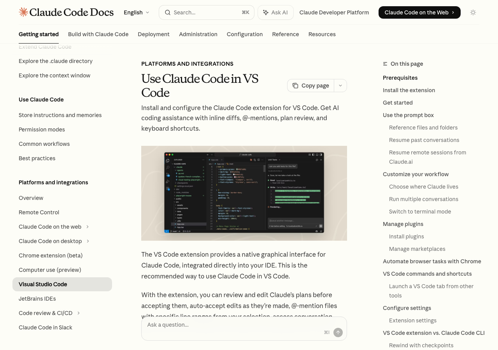Expand Claude Code on the web section

(x=88, y=227)
